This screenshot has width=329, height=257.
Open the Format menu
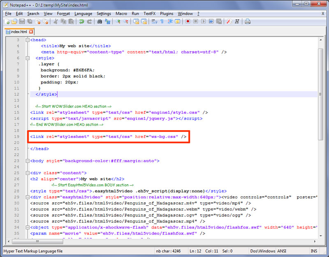pos(63,14)
